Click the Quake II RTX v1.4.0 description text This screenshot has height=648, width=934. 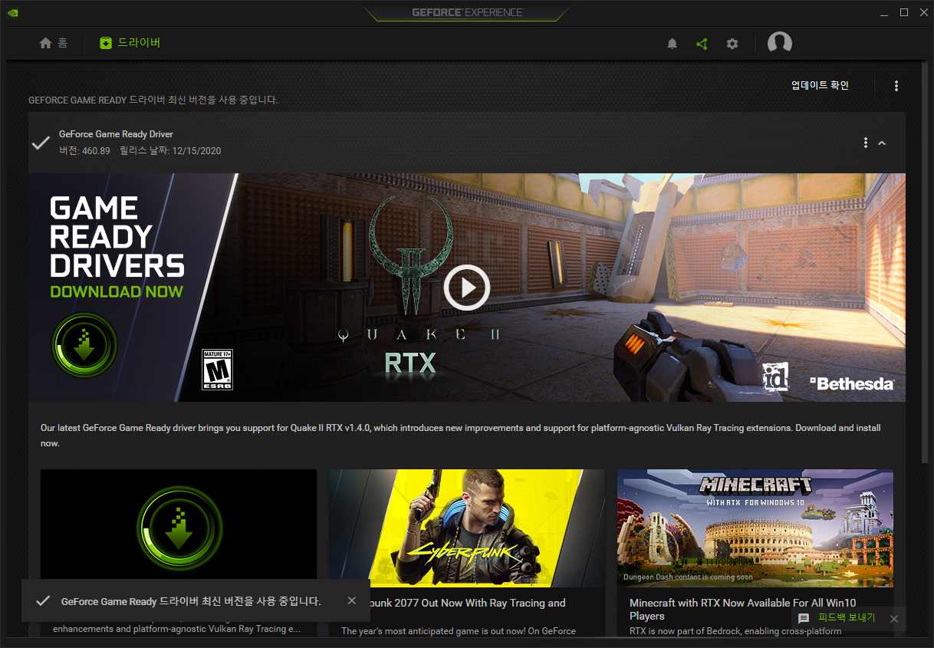pyautogui.click(x=461, y=436)
